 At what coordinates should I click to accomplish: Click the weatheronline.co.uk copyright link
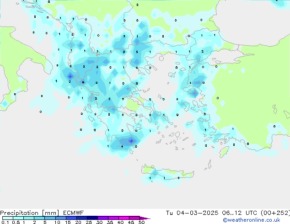pos(252,220)
